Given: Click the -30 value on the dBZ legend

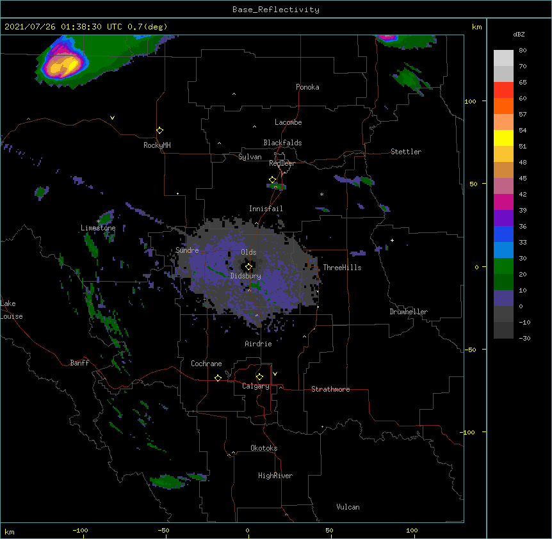Looking at the screenshot, I should pyautogui.click(x=524, y=339).
